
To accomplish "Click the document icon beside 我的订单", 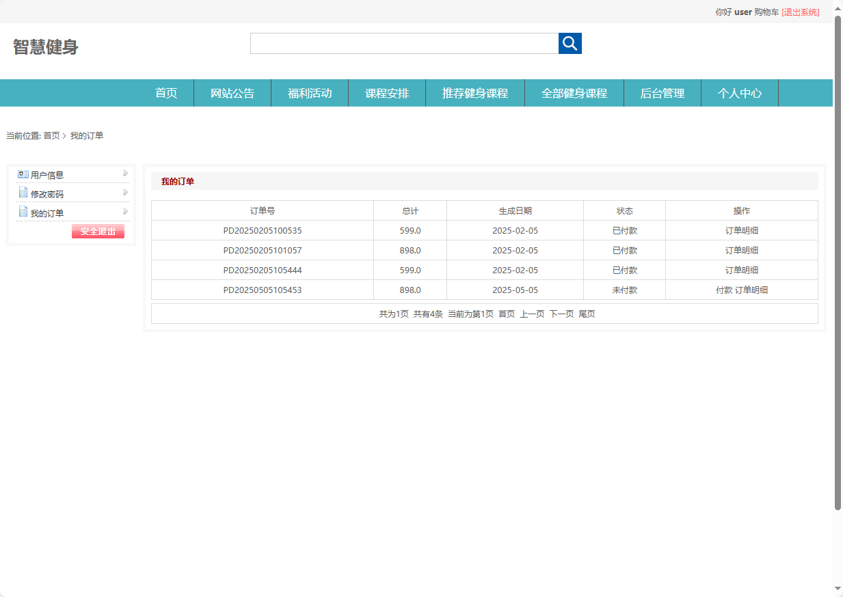I will (x=21, y=212).
